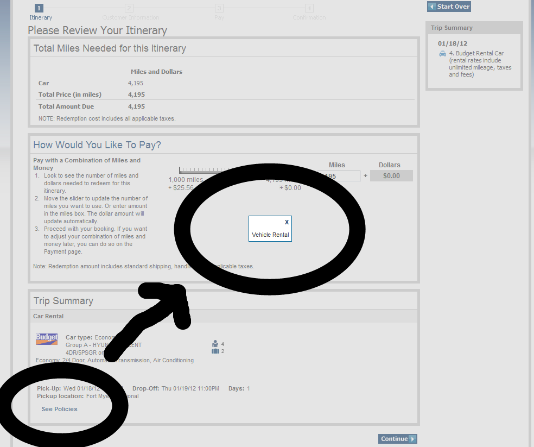Click the Vehicle Rental popup text
534x447 pixels.
point(270,235)
